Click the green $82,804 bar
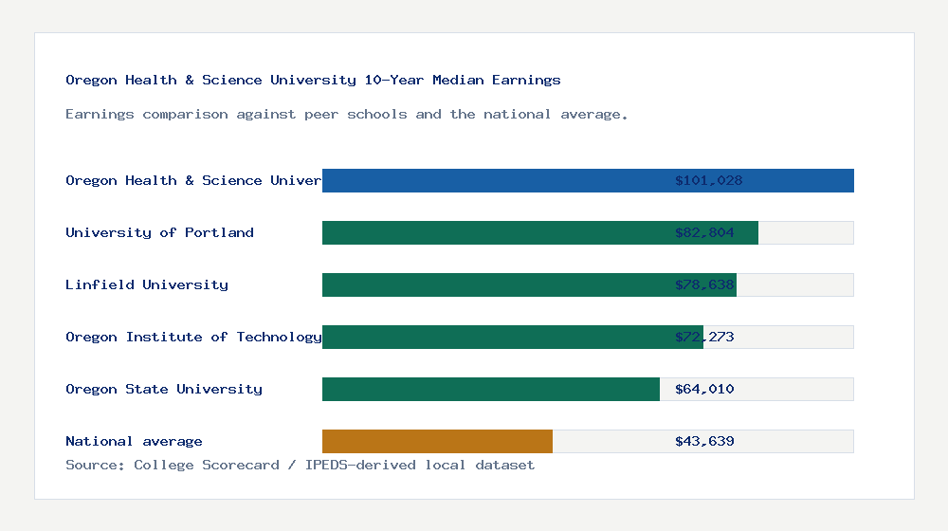Screen dimensions: 948x531 [540, 232]
